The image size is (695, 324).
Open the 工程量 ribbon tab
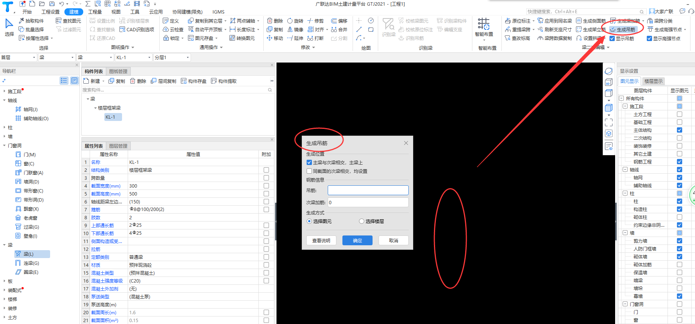click(x=95, y=12)
